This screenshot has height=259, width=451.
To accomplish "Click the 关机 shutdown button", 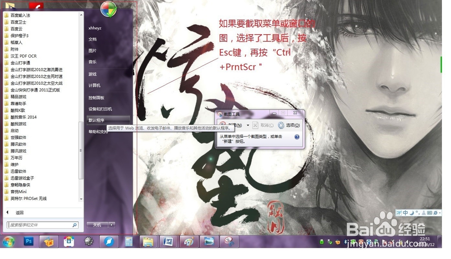I will tap(97, 225).
